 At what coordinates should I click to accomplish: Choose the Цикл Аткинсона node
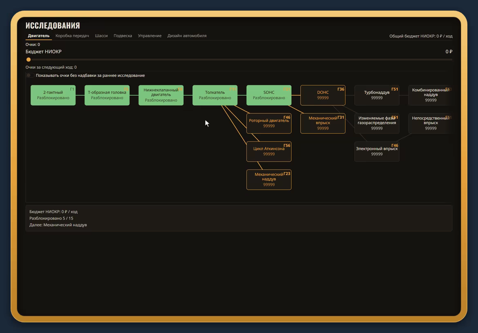269,151
